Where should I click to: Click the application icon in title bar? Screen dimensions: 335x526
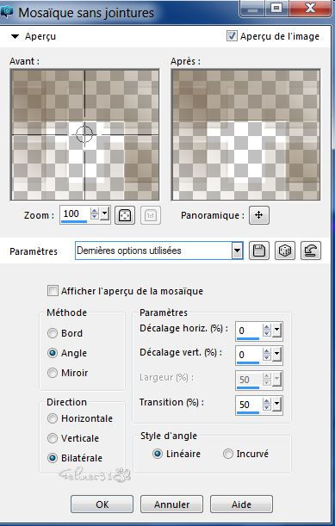[6, 12]
